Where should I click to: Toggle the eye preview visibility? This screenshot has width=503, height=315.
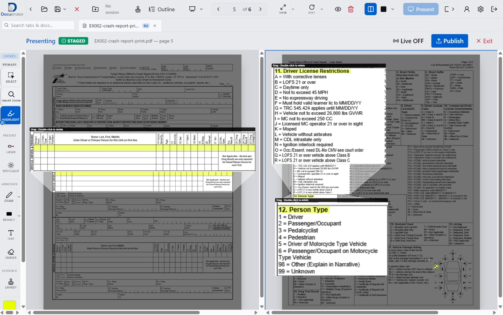338,9
